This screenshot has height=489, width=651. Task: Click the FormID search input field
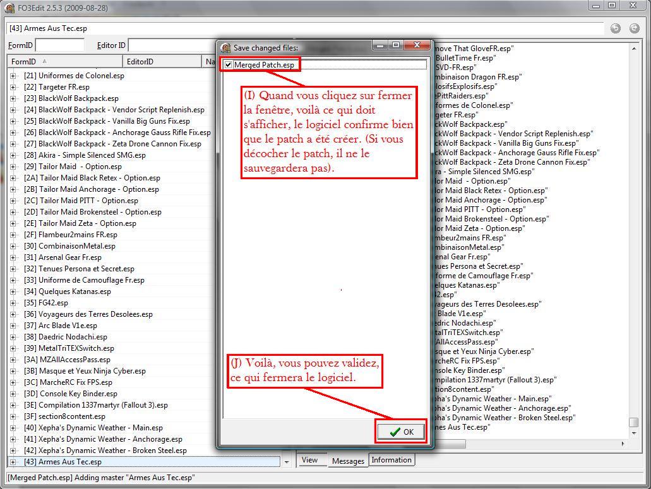pyautogui.click(x=60, y=45)
